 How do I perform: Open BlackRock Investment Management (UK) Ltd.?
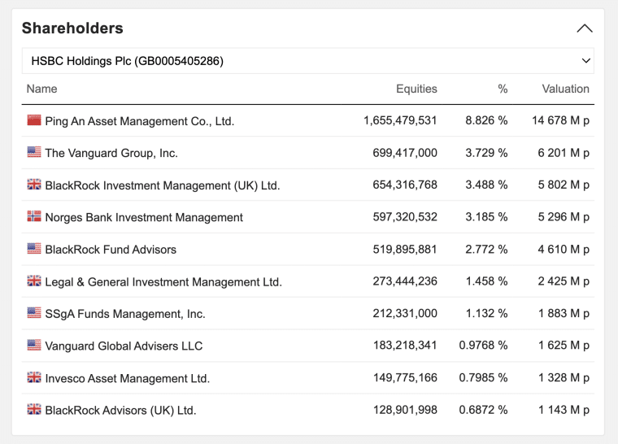coord(163,185)
